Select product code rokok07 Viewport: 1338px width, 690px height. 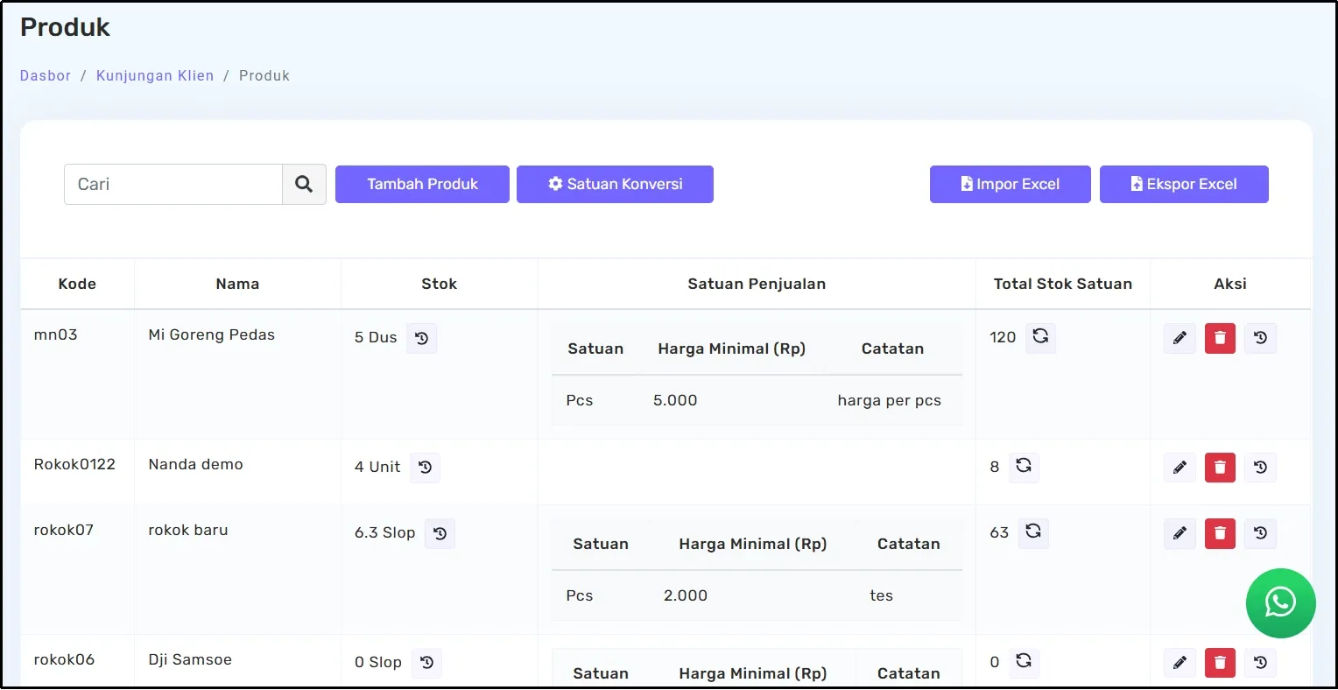[63, 530]
